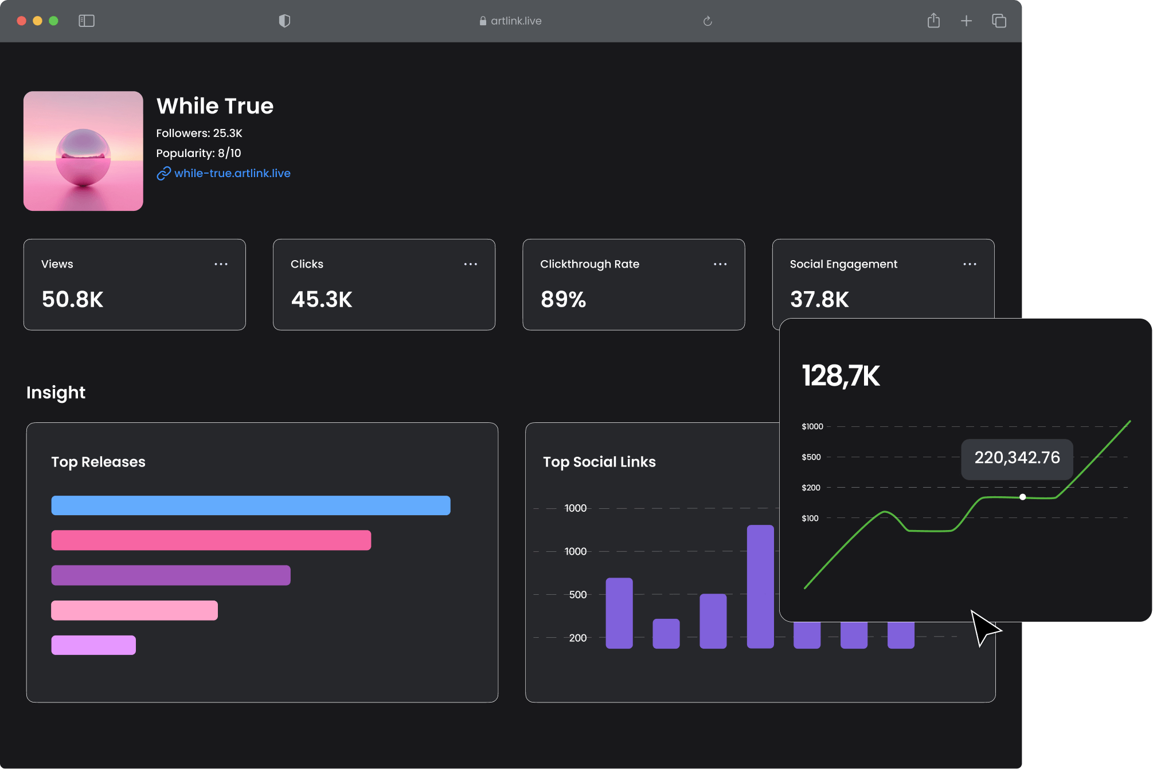1153x769 pixels.
Task: Click the $100 axis label
Action: point(810,519)
